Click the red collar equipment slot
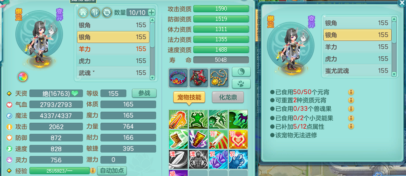The image size is (406, 176). tap(178, 78)
